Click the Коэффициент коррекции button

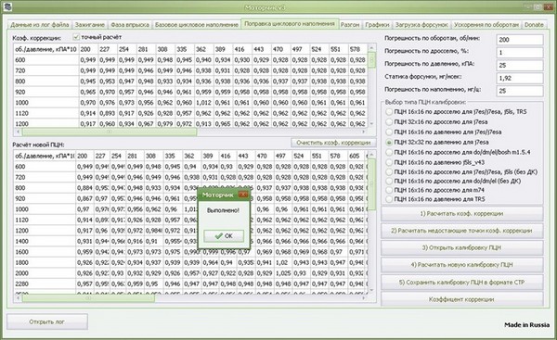(461, 299)
